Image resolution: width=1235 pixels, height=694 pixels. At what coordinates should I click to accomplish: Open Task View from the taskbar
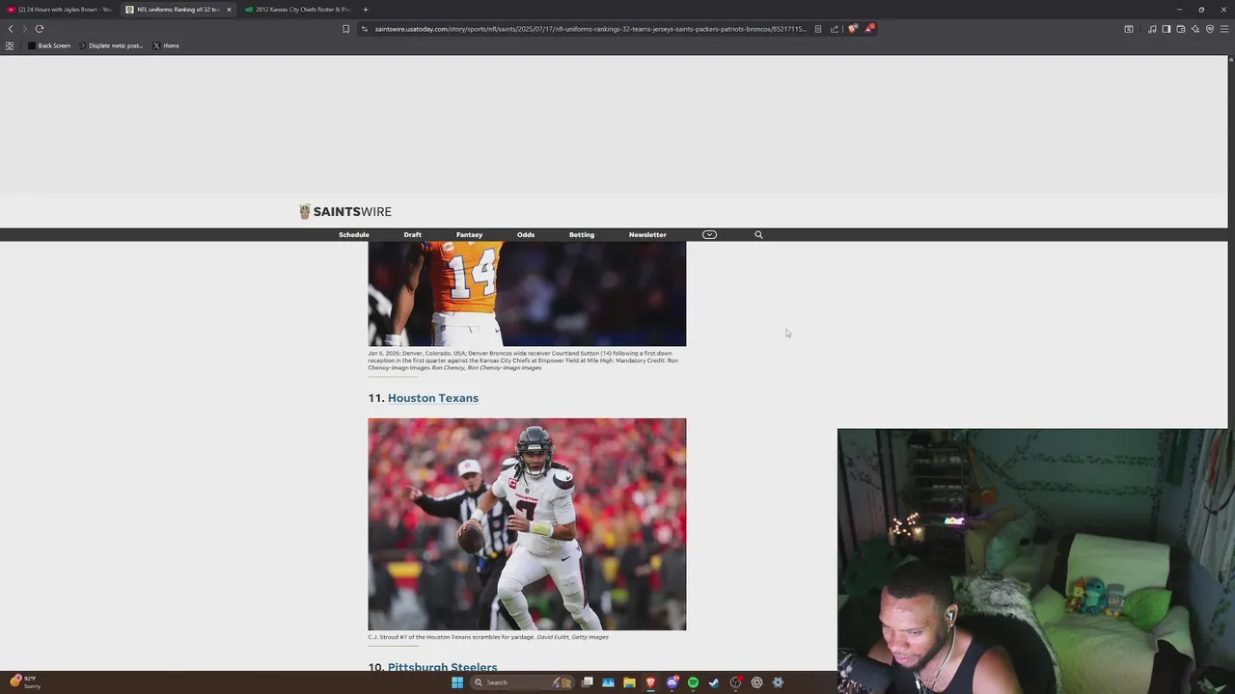pyautogui.click(x=587, y=682)
